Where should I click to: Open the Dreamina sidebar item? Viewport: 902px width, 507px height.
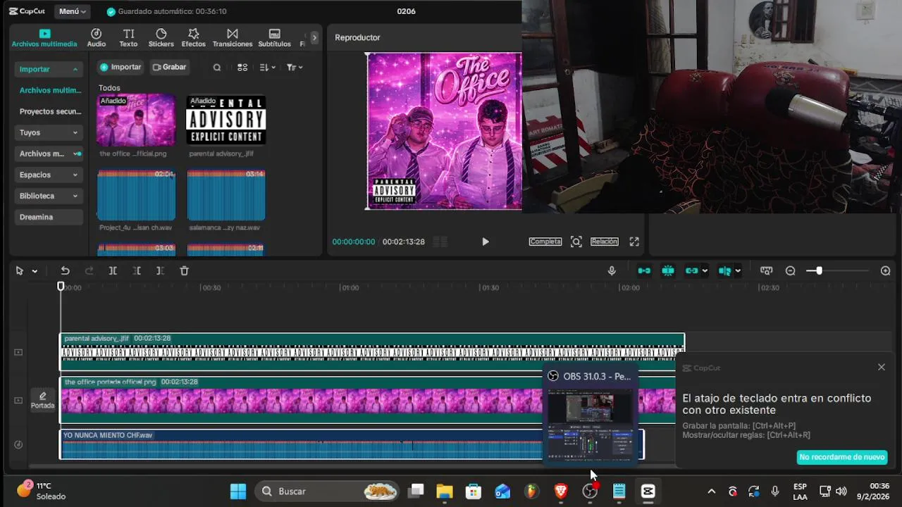click(48, 217)
